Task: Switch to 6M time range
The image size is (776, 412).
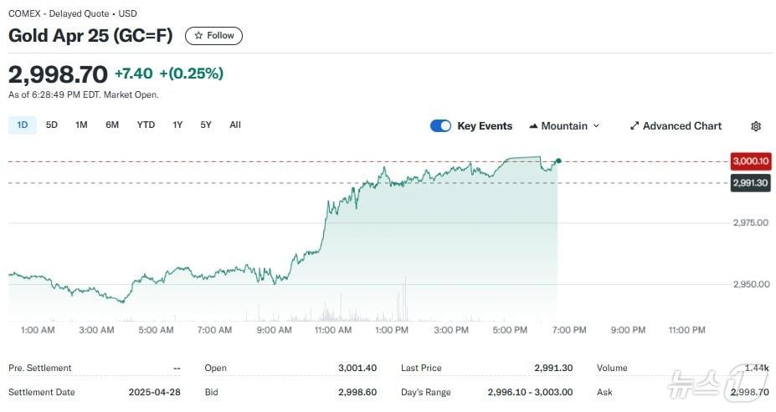Action: pyautogui.click(x=112, y=125)
